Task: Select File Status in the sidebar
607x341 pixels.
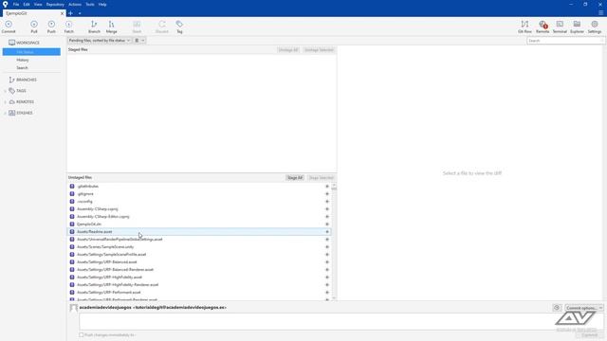Action: (31, 52)
